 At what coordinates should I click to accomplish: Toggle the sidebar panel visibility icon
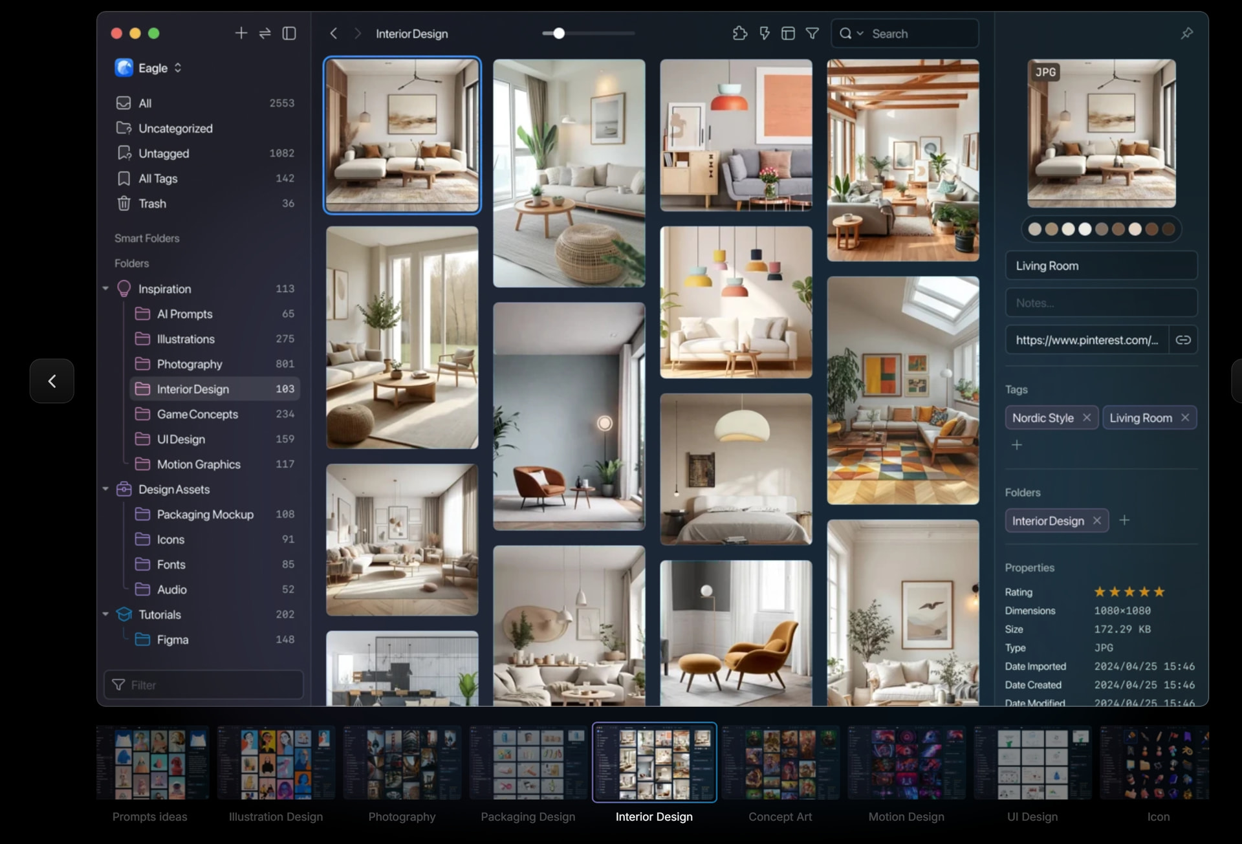[x=289, y=33]
